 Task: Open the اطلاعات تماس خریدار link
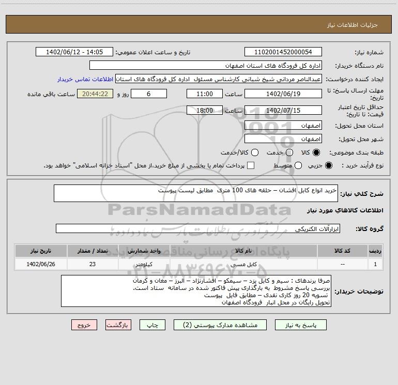click(x=85, y=79)
